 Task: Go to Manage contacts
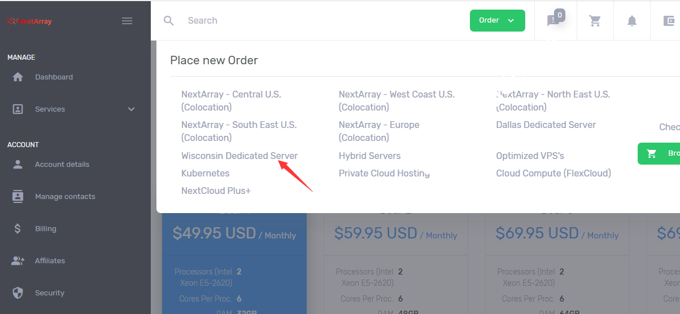point(65,197)
